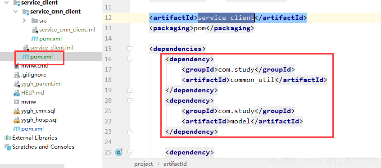381x168 pixels.
Task: Click the service_client.iml file icon
Action: point(26,48)
